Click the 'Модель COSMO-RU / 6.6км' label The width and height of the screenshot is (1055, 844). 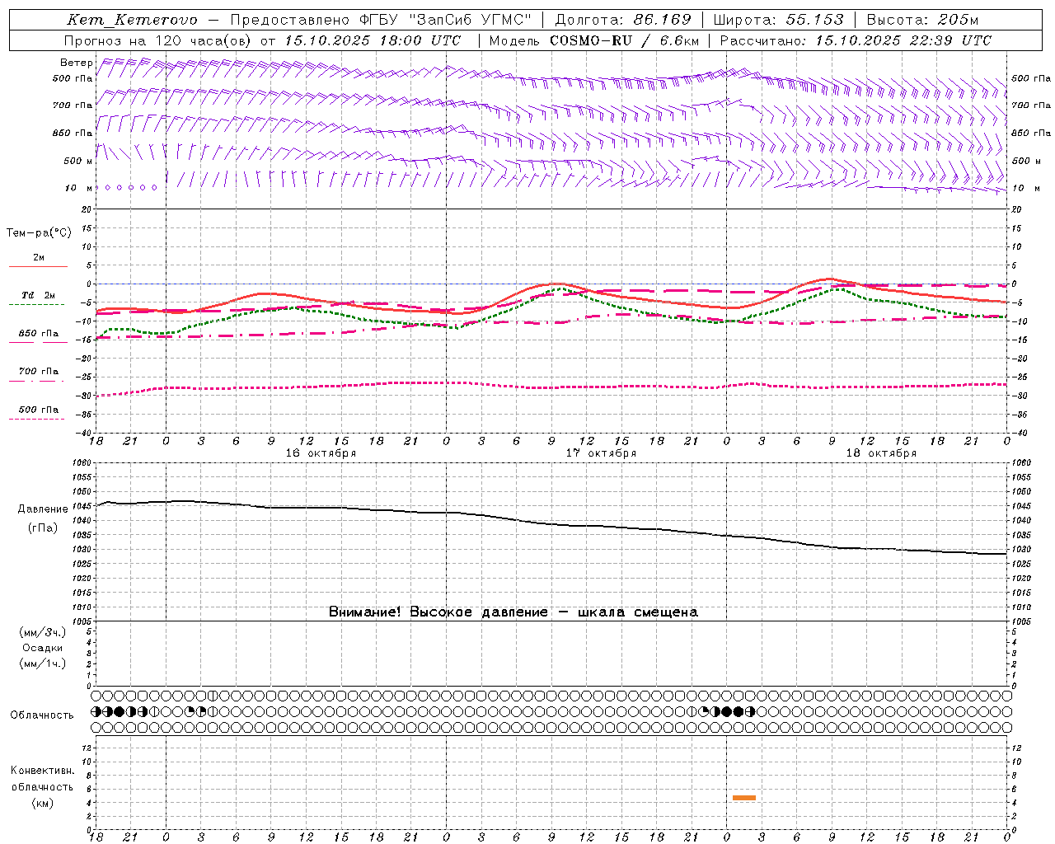point(594,40)
